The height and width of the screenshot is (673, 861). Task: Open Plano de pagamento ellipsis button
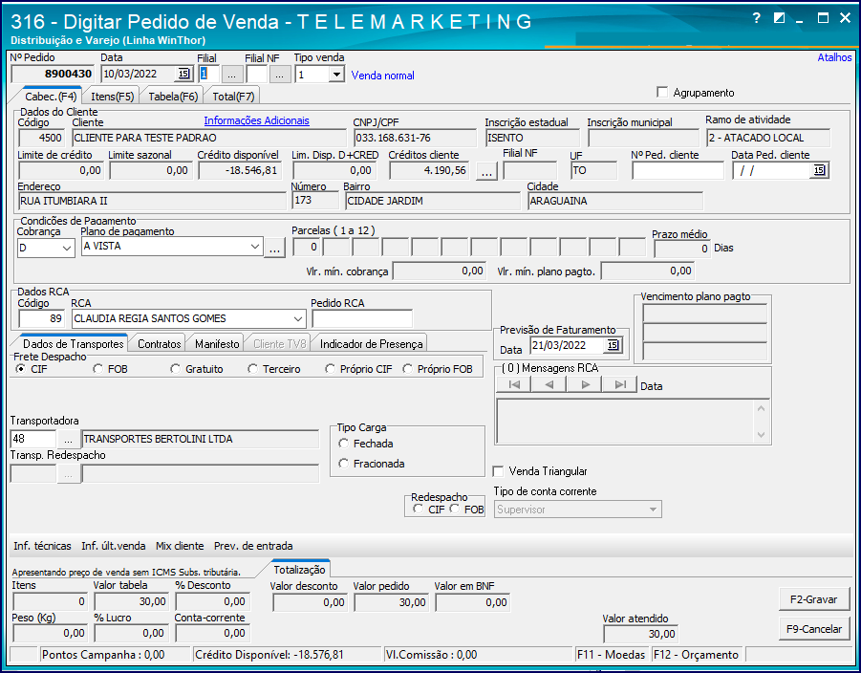(x=275, y=248)
